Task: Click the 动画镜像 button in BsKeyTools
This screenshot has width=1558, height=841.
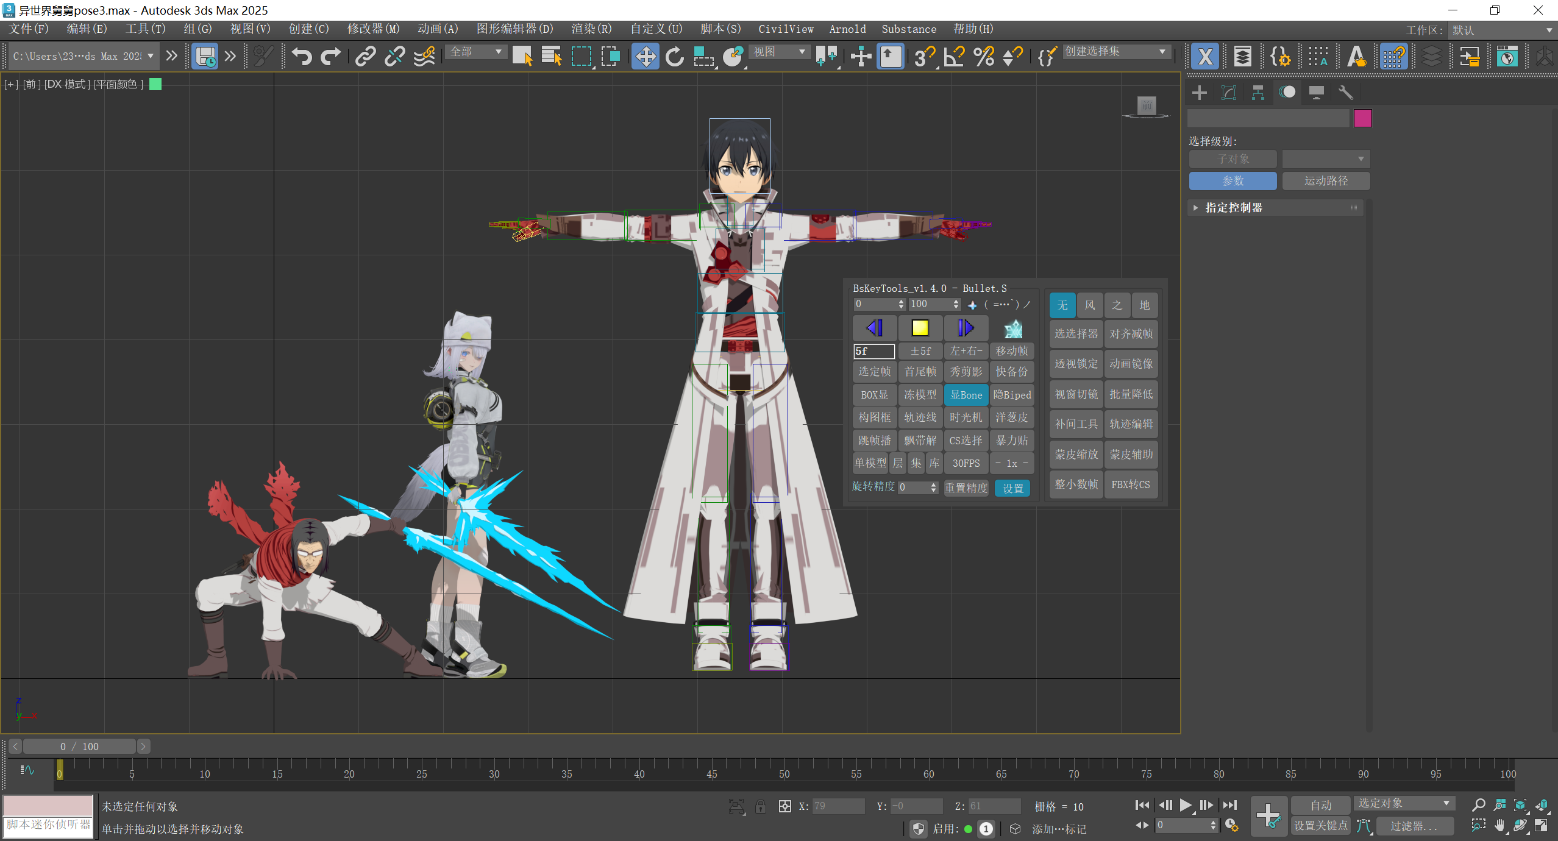Action: pyautogui.click(x=1131, y=364)
